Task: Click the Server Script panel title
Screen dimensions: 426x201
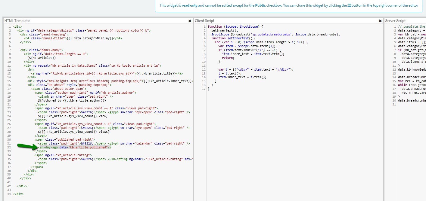Action: pos(395,21)
